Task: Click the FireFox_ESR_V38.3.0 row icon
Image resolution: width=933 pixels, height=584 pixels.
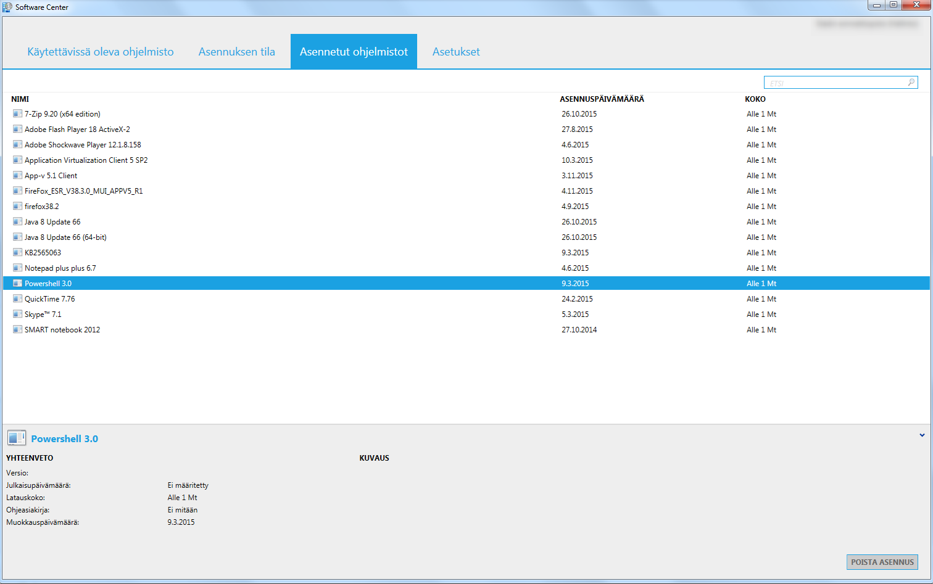Action: point(17,191)
